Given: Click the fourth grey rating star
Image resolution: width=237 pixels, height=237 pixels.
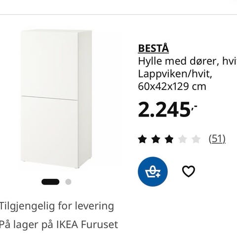Looking at the screenshot, I should point(183,139).
